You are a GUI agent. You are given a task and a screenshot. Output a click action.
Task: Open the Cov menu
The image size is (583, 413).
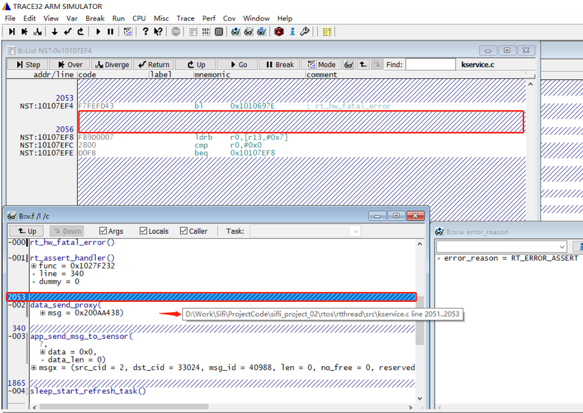229,18
